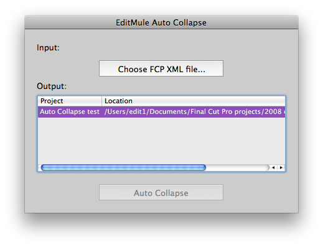
Task: Click the /Users/edit1/Documents location path cell
Action: click(194, 112)
